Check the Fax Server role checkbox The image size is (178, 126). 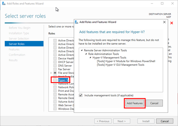tap(55, 69)
